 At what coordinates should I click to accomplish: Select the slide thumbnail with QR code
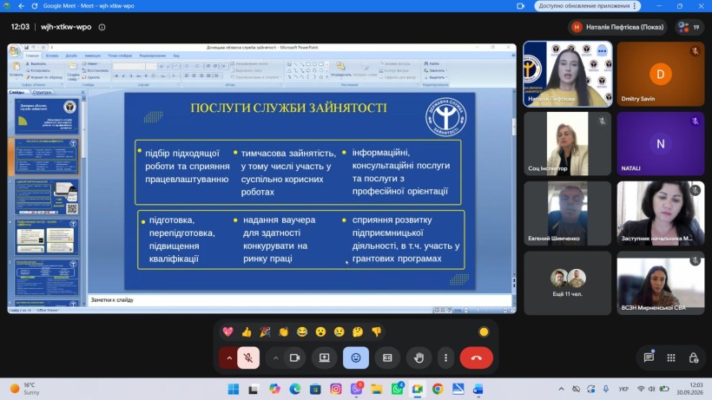tap(46, 197)
